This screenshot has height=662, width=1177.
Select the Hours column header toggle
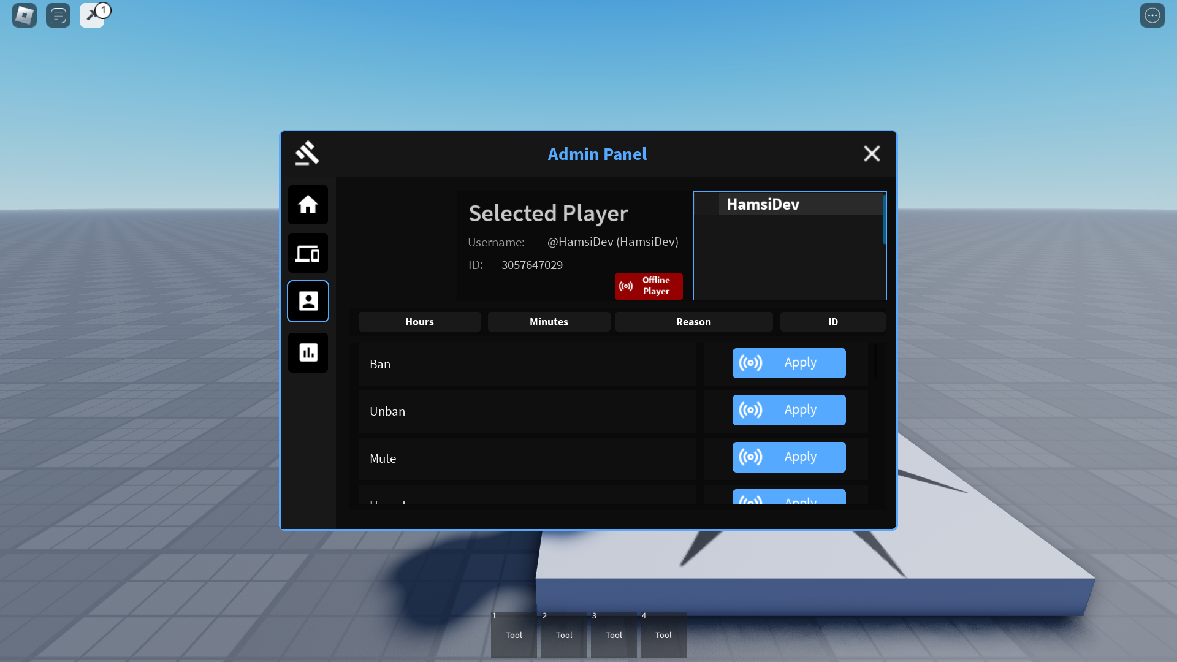[419, 322]
